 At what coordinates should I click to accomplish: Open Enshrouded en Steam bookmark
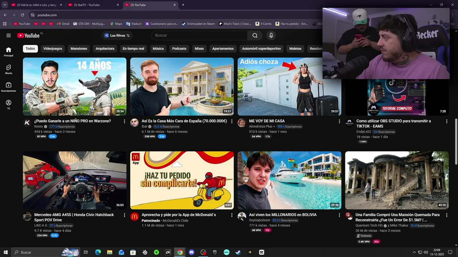point(198,24)
